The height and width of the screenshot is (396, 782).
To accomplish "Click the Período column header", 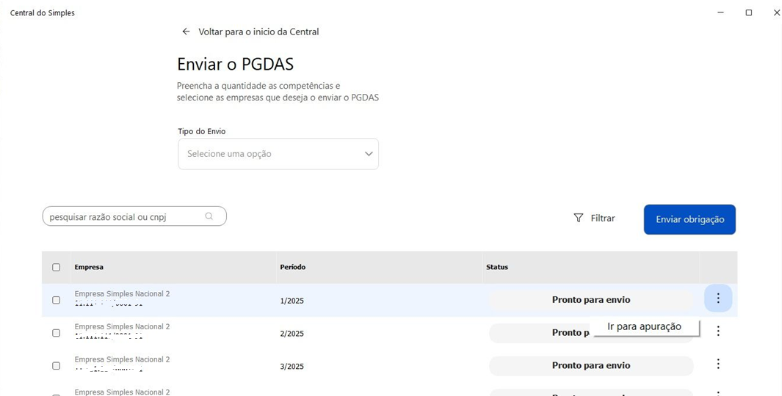I will pyautogui.click(x=293, y=267).
